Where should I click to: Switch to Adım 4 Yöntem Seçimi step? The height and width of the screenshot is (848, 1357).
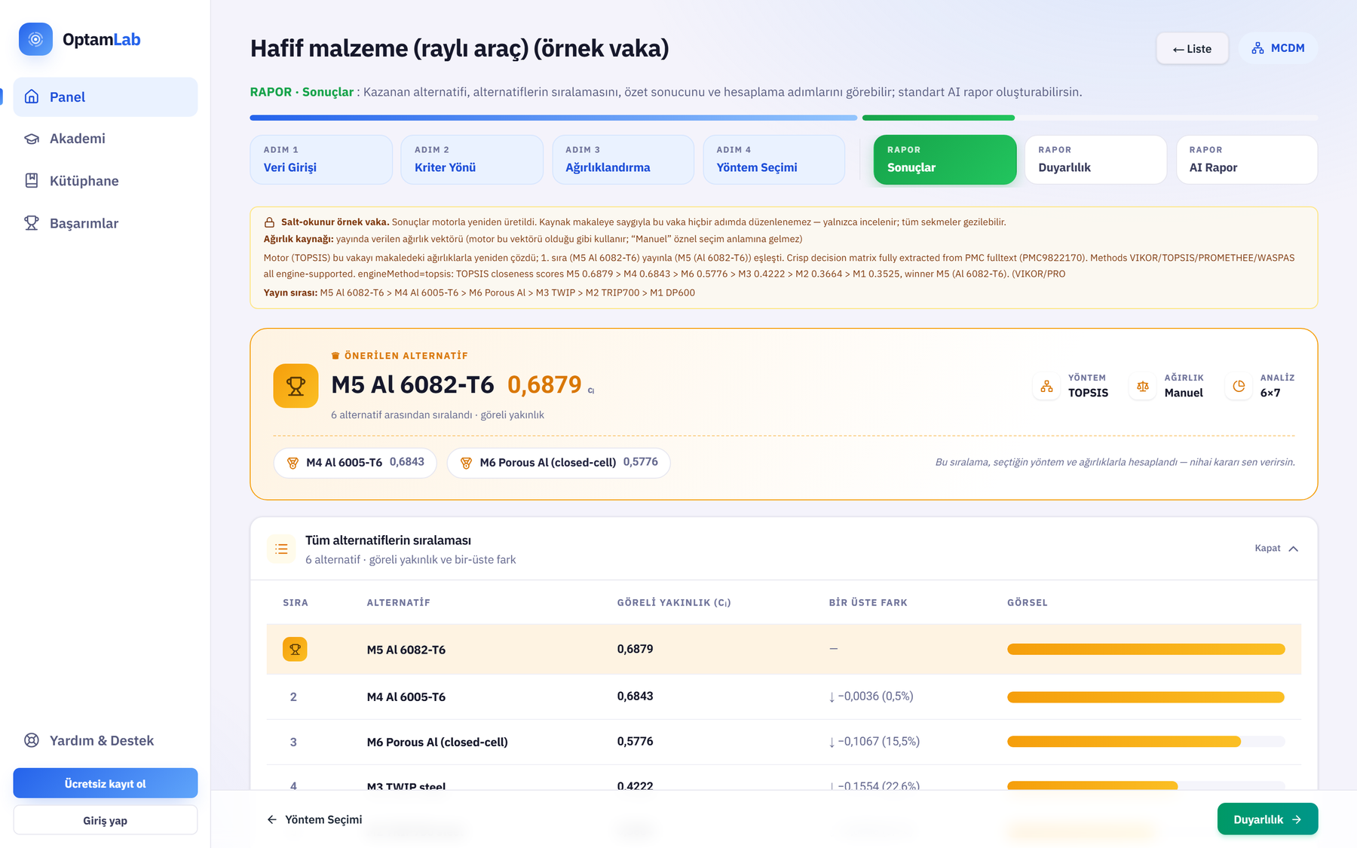[x=773, y=160]
